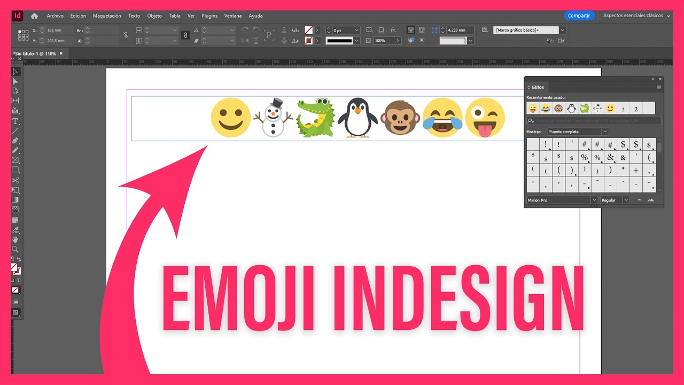Select the Hand tool
The width and height of the screenshot is (684, 385).
[15, 240]
